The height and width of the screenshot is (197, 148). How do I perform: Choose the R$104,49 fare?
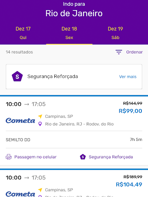coord(129,185)
